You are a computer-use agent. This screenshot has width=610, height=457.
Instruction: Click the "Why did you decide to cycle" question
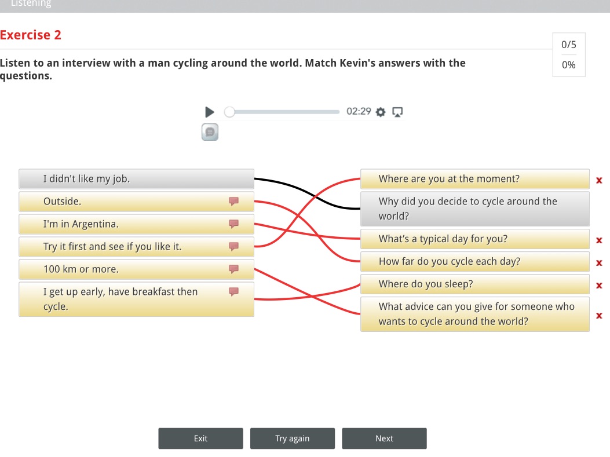(474, 209)
